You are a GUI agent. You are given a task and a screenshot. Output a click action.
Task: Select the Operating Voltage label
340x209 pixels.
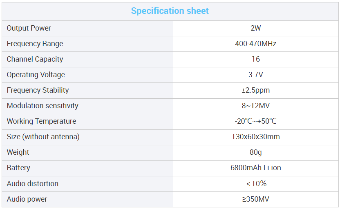click(x=36, y=75)
